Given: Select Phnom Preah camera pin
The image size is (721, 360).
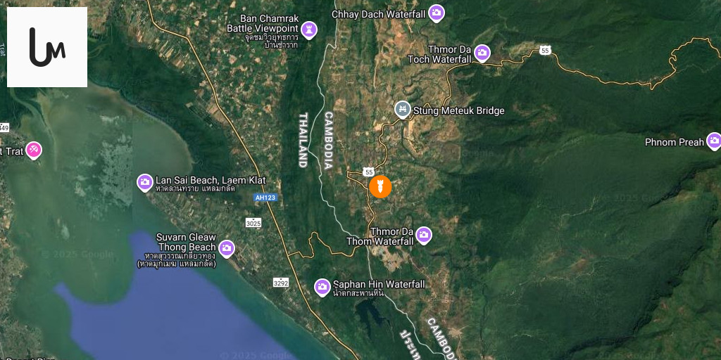Looking at the screenshot, I should [x=714, y=141].
